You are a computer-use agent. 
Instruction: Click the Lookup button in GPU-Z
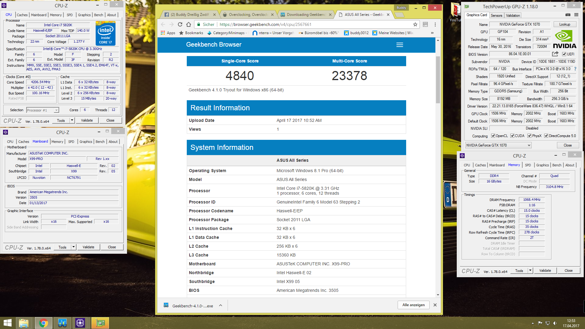[564, 24]
